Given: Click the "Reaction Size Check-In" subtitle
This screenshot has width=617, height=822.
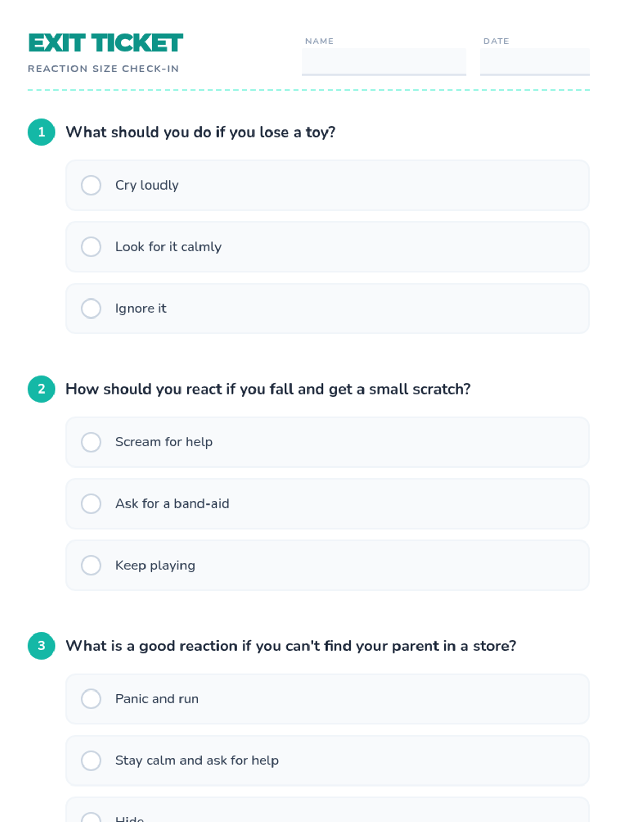Looking at the screenshot, I should tap(103, 69).
